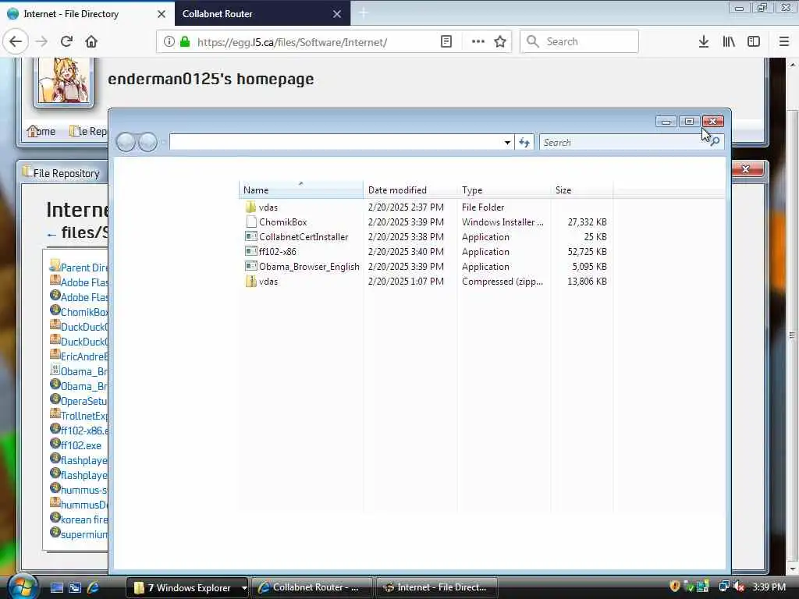Screen dimensions: 799x599
Task: Sort by Date modified column header
Action: 410,190
